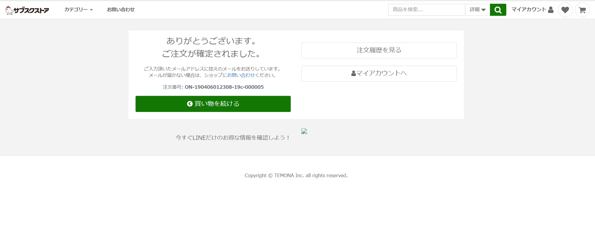The height and width of the screenshot is (226, 595).
Task: Click the green 買い物を続ける button
Action: point(213,104)
